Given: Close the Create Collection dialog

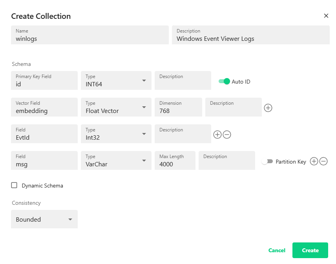Looking at the screenshot, I should pos(326,16).
